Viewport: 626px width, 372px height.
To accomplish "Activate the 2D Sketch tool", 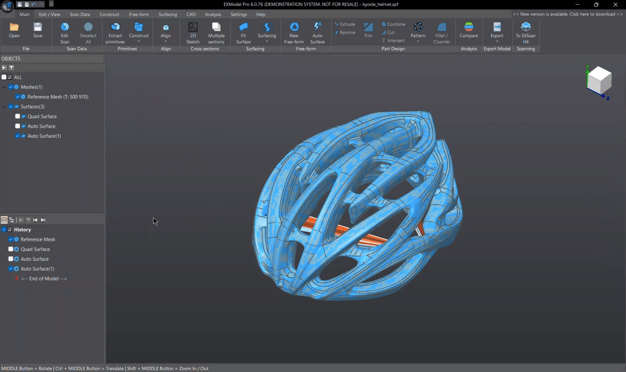I will [193, 32].
